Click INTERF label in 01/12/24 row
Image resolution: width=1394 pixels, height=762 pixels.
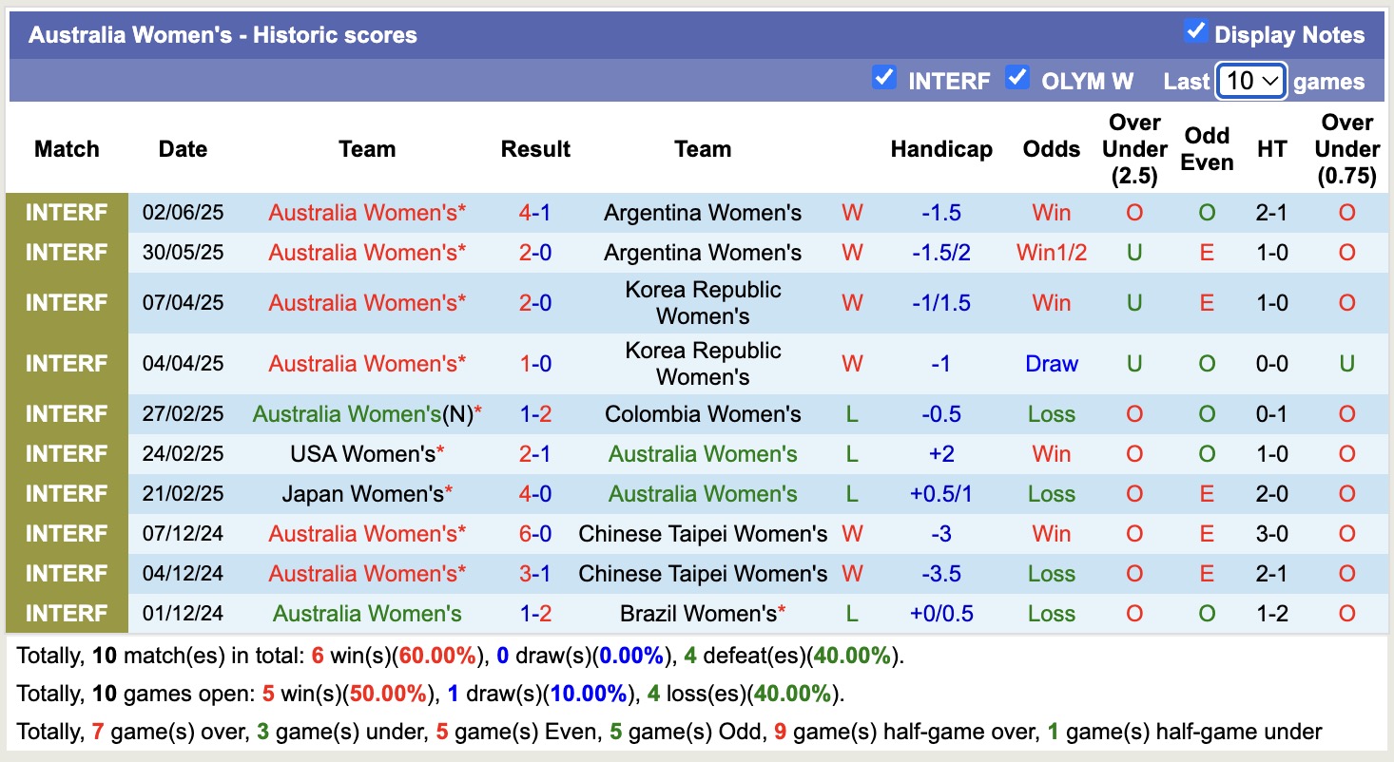point(67,614)
